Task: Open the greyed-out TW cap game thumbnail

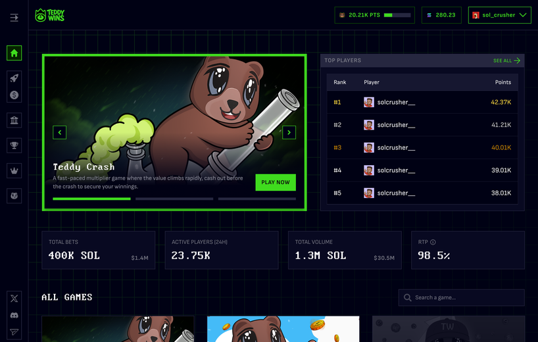Action: pyautogui.click(x=449, y=329)
